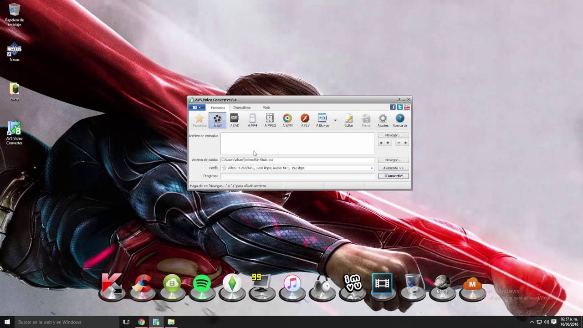Image resolution: width=583 pixels, height=328 pixels.
Task: Click Navegar for Archivo de entrada
Action: [393, 135]
